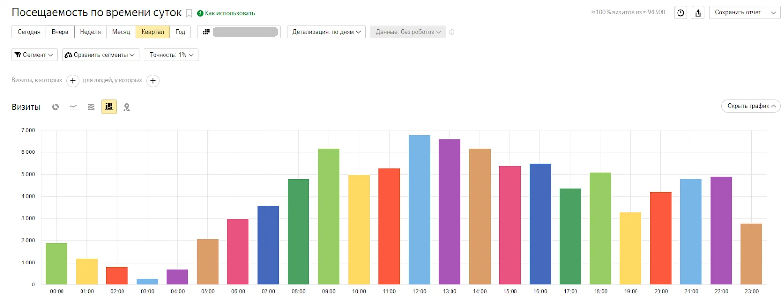Click the 'Посещаемость по времени суток' title

point(97,13)
